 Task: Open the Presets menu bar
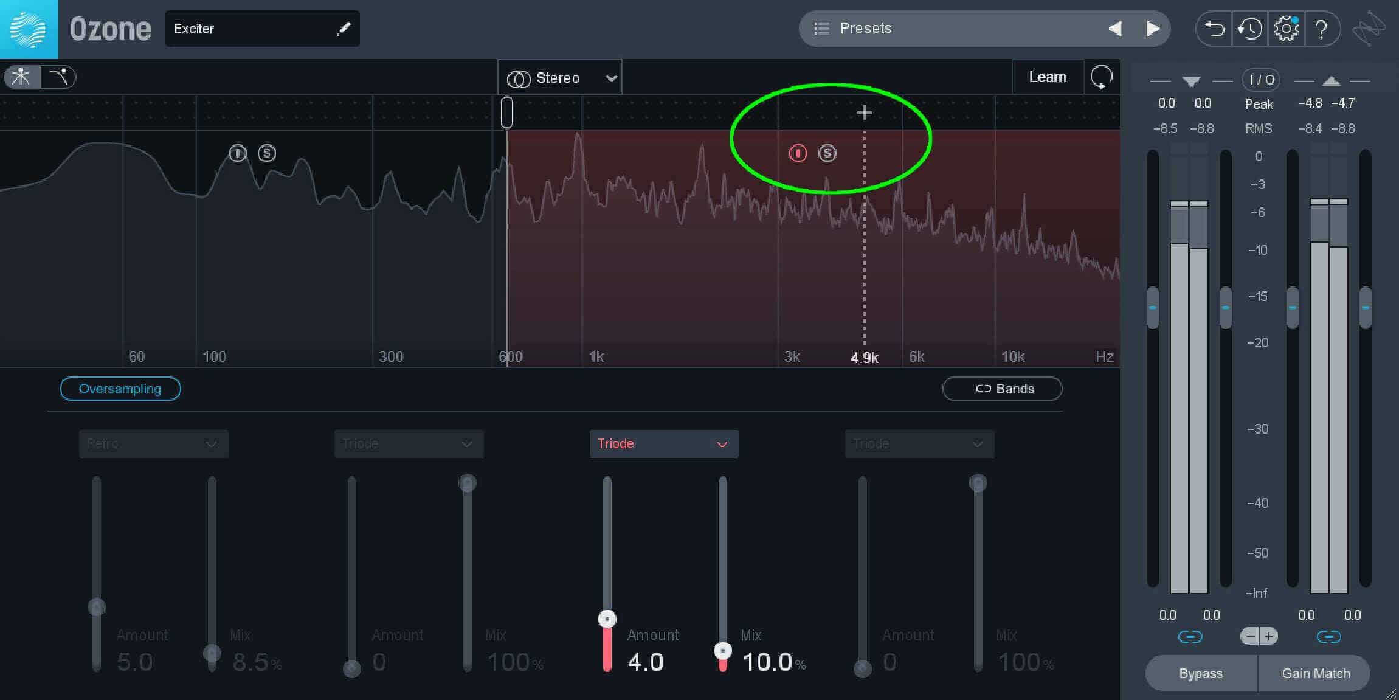984,29
